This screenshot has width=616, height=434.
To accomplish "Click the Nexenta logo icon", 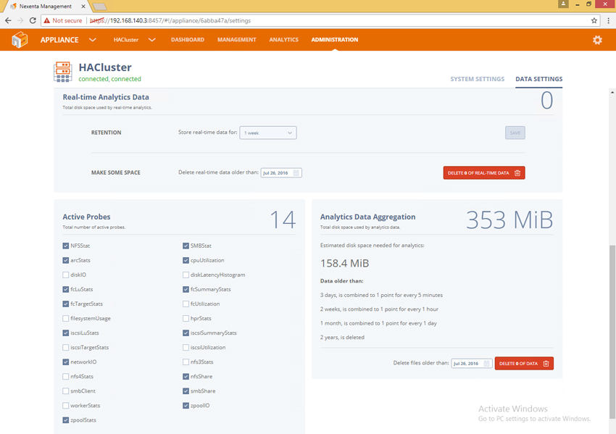I will [x=20, y=40].
